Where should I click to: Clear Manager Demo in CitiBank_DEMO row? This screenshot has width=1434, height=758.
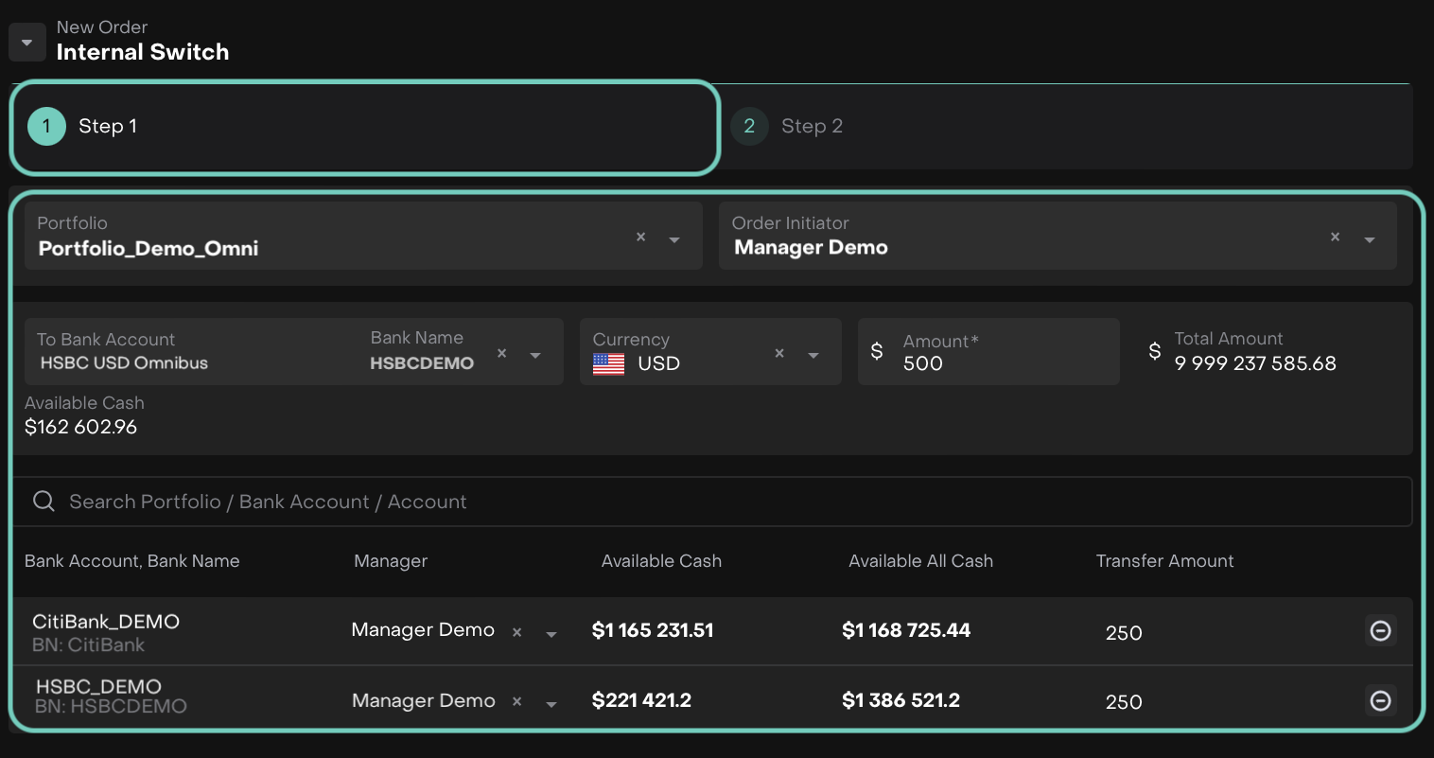click(x=516, y=632)
